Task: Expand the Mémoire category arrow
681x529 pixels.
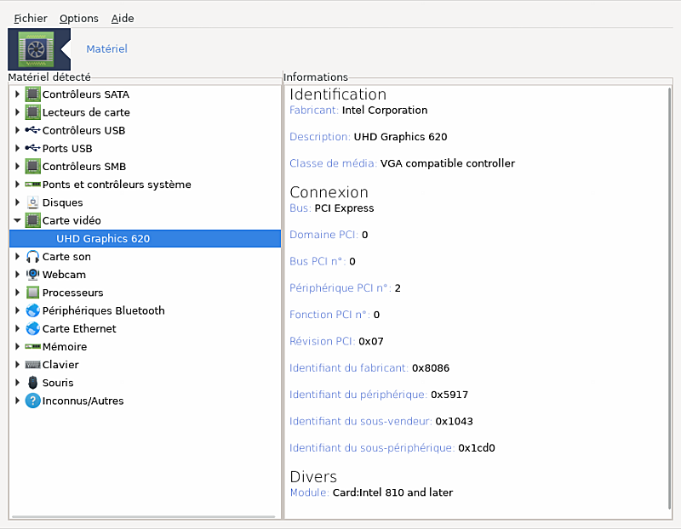Action: (x=17, y=347)
